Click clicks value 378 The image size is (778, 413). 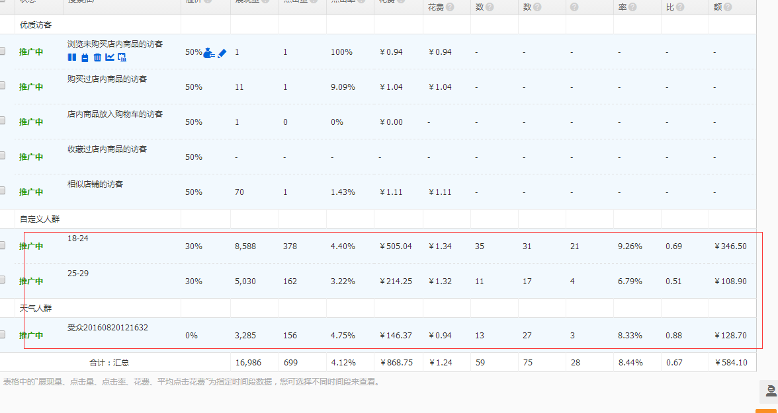click(290, 246)
